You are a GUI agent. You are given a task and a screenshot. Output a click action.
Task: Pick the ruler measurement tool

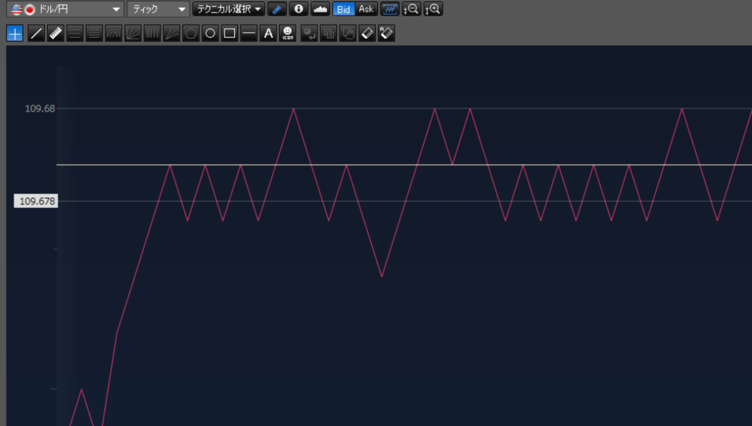click(56, 33)
